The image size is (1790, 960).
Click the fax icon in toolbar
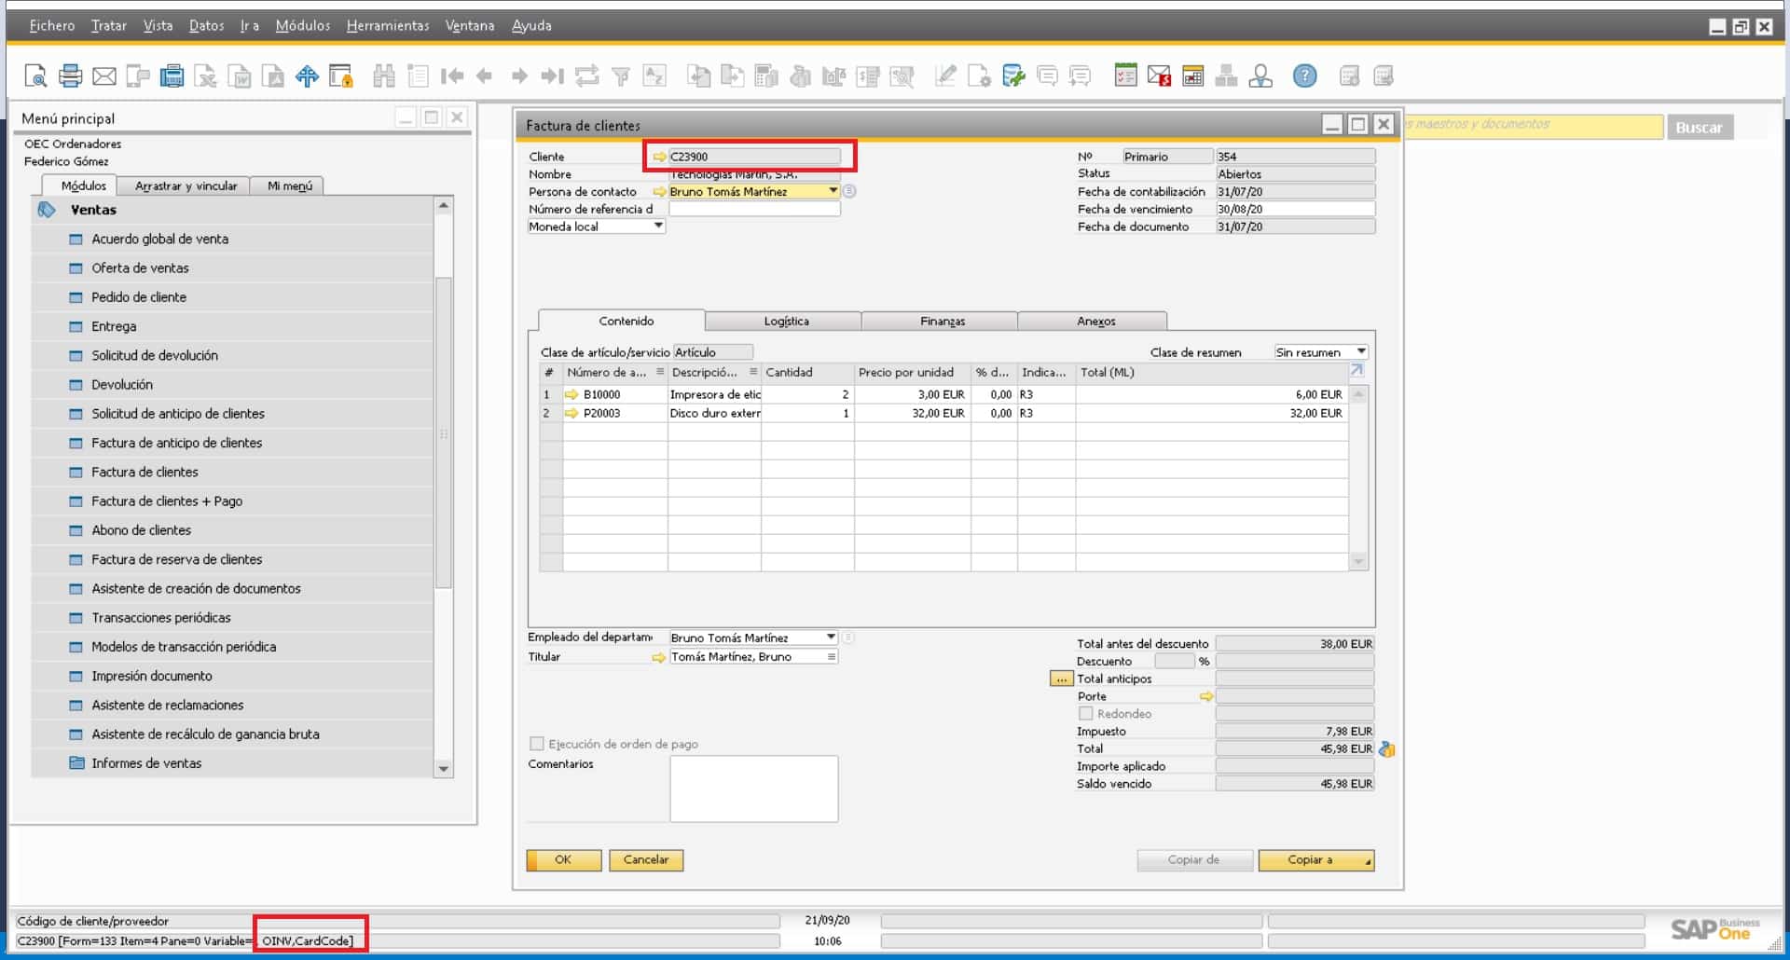(x=172, y=76)
